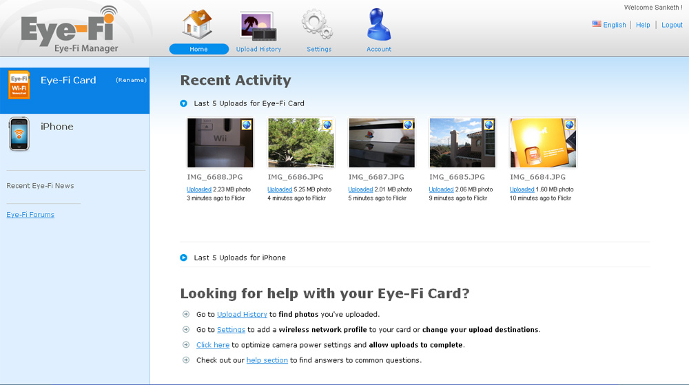Expand Last 5 Uploads for iPhone
The image size is (689, 385).
(x=184, y=258)
